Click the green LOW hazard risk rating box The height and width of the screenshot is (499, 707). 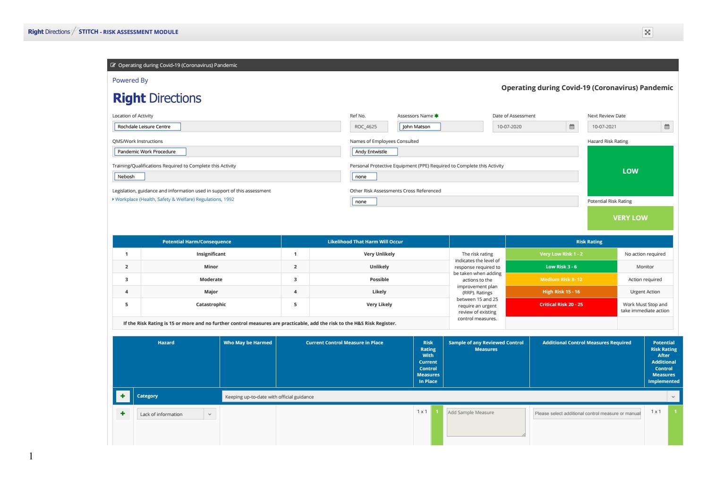[630, 171]
